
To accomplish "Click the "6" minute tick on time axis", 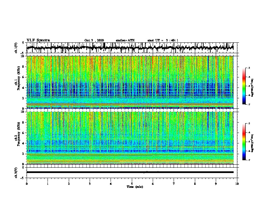I will (153, 184).
